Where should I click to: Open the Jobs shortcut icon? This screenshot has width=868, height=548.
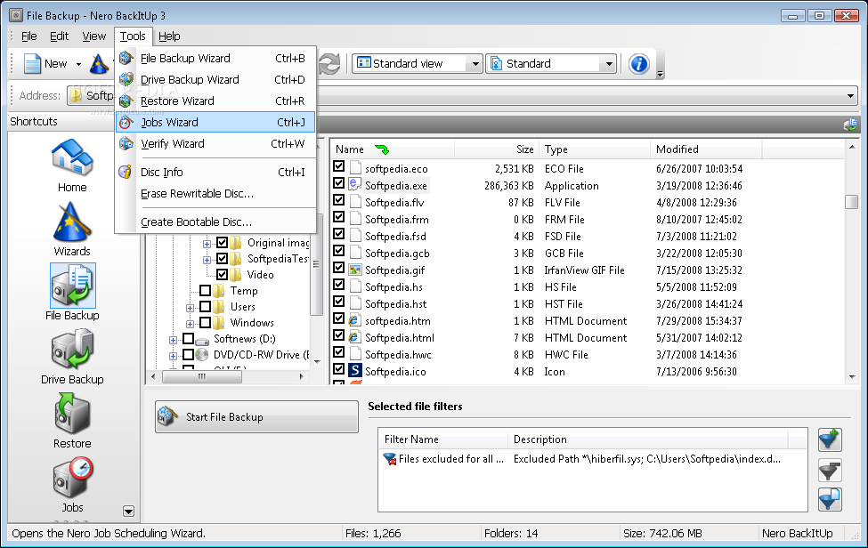coord(72,477)
